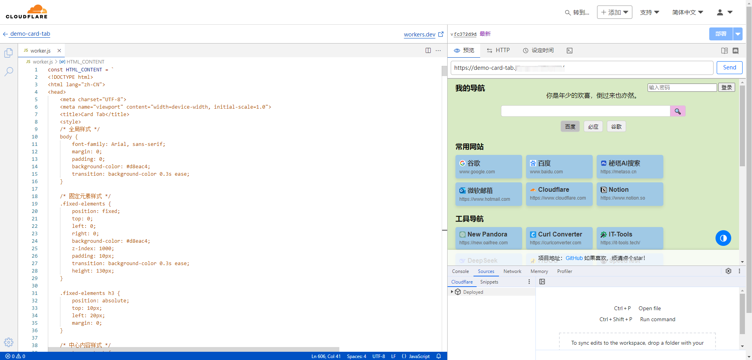Click the 部署 deploy button
This screenshot has height=360, width=752.
click(x=721, y=34)
